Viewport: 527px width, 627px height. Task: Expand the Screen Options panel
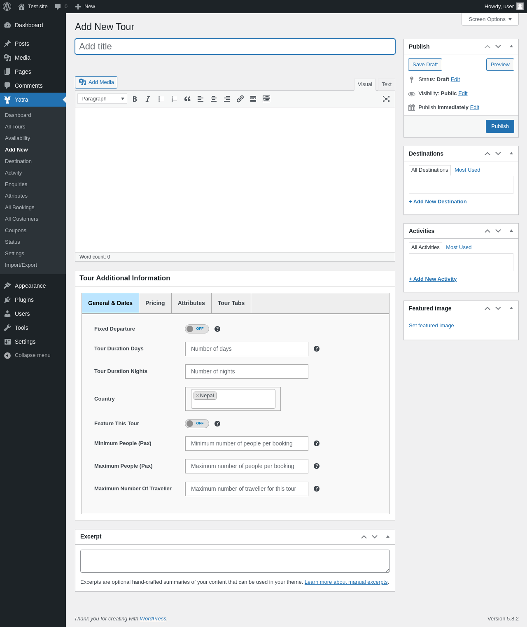point(490,19)
